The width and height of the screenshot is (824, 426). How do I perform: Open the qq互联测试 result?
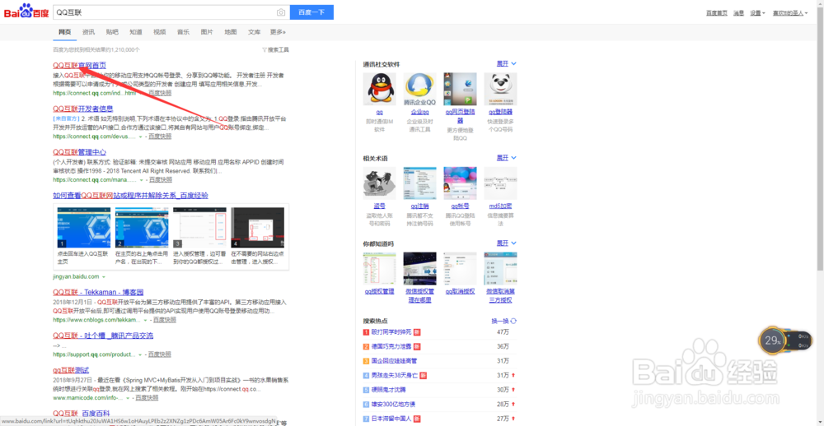[71, 370]
